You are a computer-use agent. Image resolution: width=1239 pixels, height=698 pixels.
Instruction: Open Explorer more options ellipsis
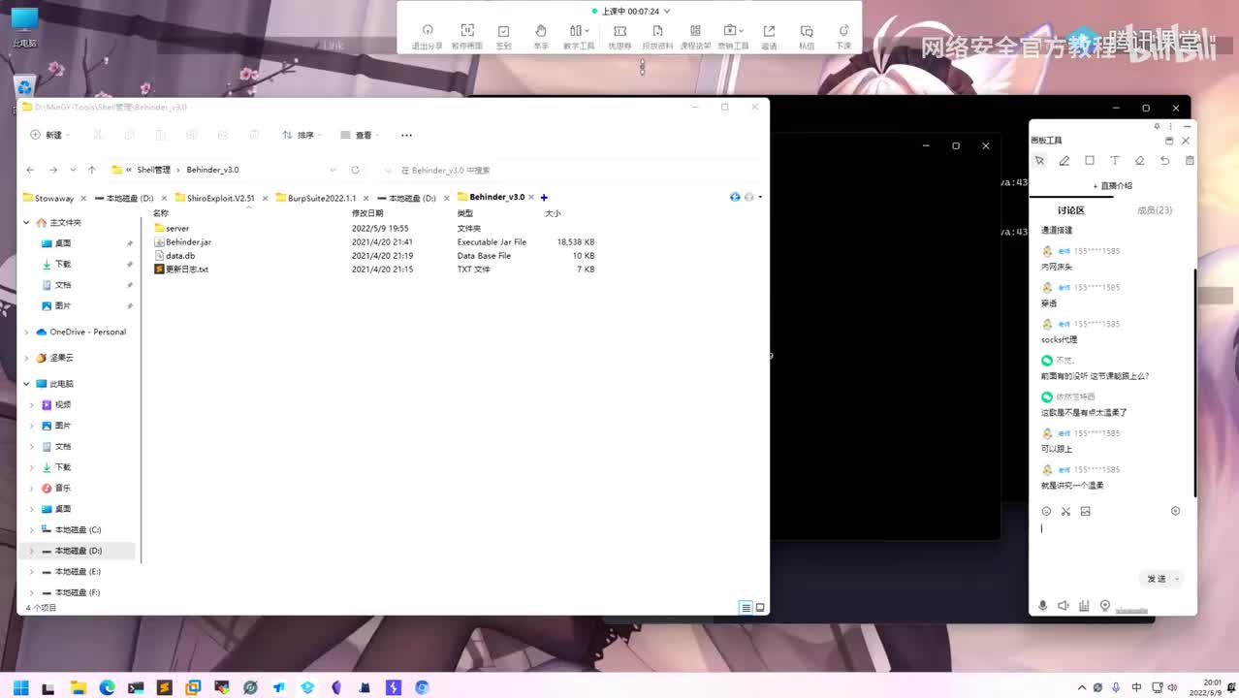tap(406, 135)
